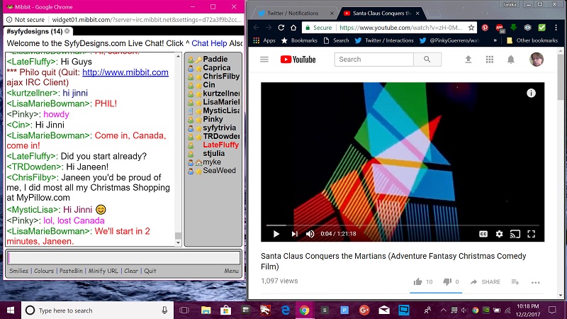Add video to playlist icon
The width and height of the screenshot is (567, 319).
pos(515,281)
